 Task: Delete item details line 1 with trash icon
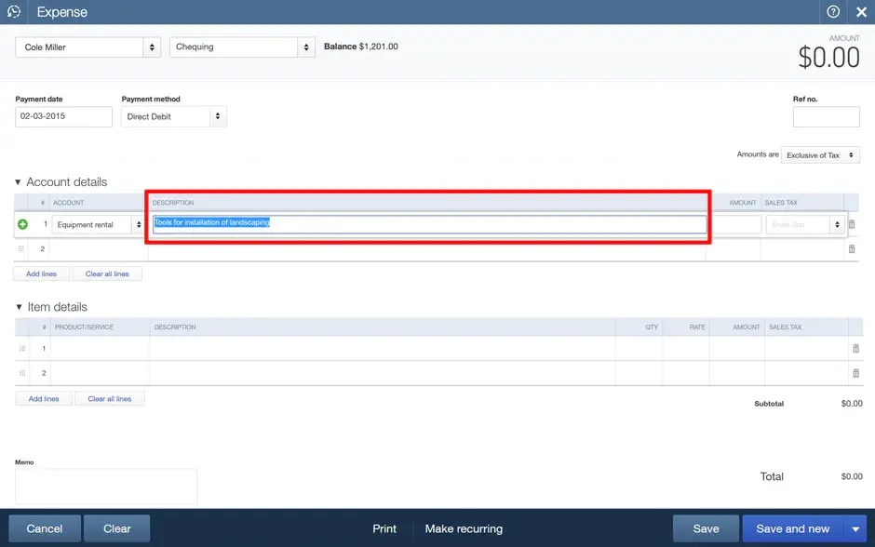(856, 349)
